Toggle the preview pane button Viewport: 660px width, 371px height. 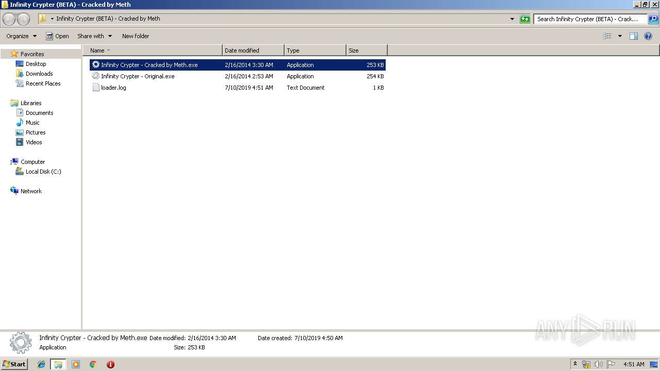pyautogui.click(x=634, y=36)
